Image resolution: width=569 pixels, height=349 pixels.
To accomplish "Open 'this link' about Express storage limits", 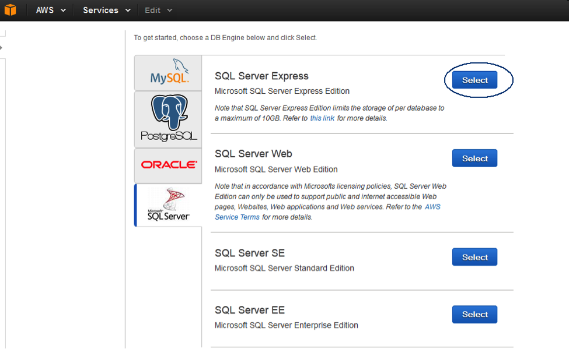I will 322,118.
